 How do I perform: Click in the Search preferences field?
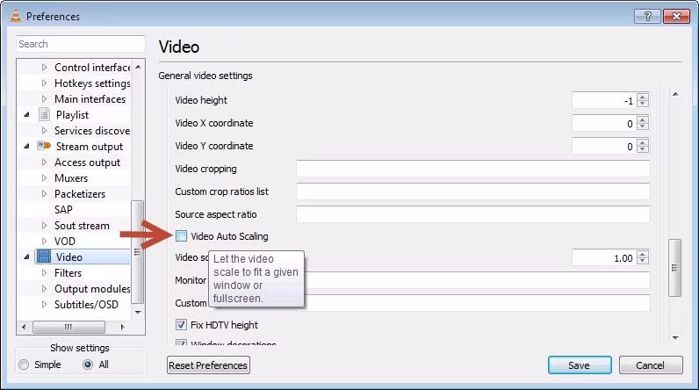click(x=80, y=44)
